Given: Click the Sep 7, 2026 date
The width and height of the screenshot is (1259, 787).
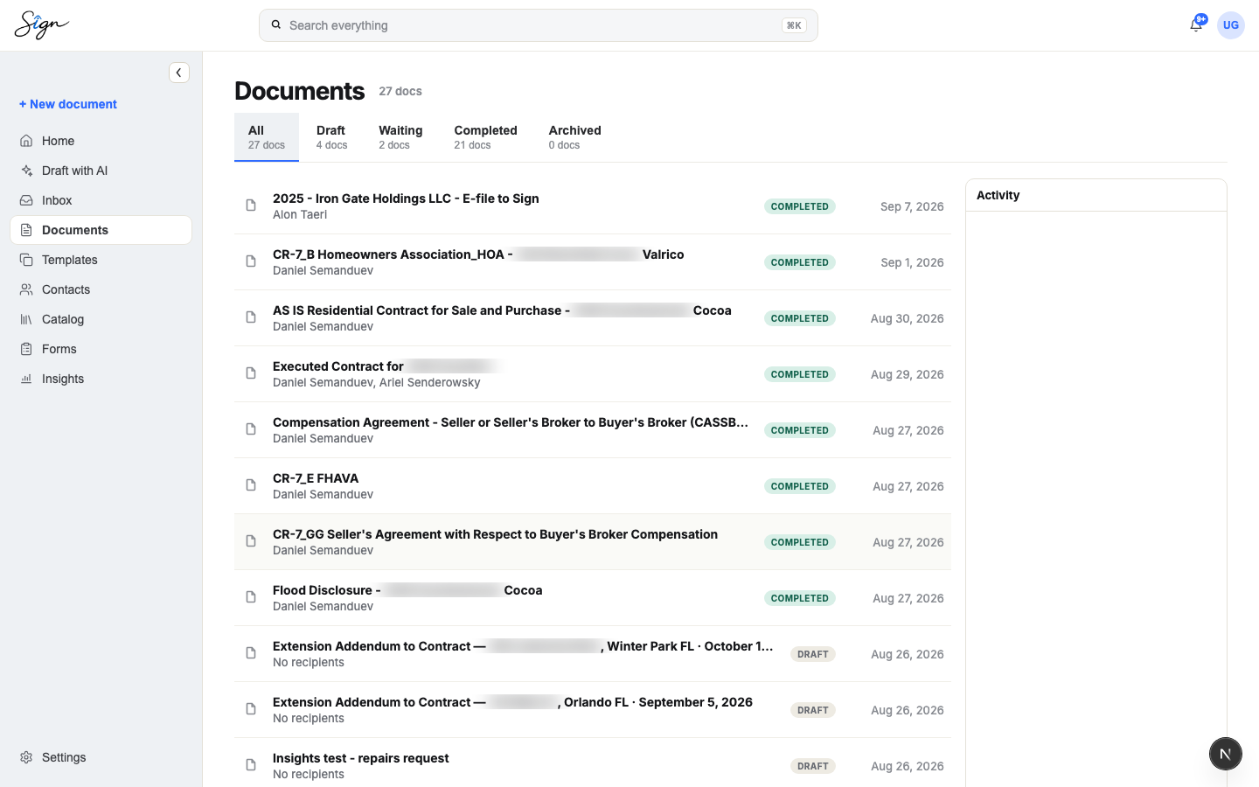Looking at the screenshot, I should point(912,206).
